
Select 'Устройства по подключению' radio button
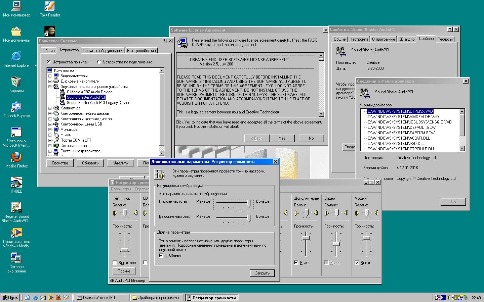pos(99,62)
